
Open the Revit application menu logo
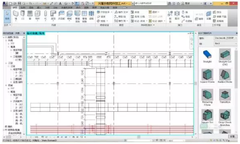pyautogui.click(x=5, y=4)
